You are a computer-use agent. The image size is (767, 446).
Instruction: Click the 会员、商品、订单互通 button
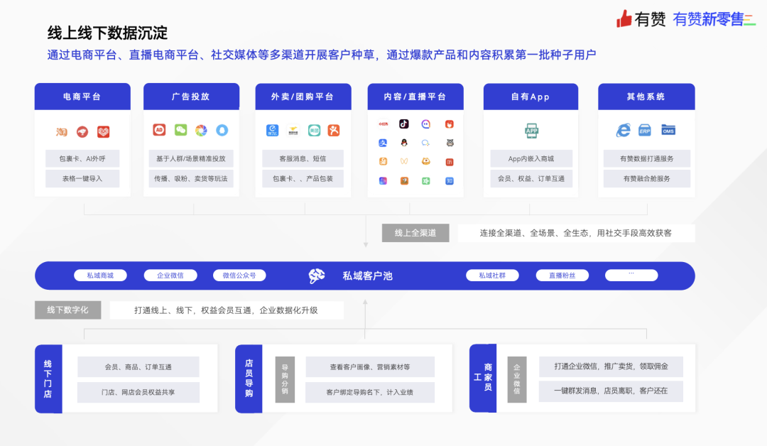pos(141,366)
